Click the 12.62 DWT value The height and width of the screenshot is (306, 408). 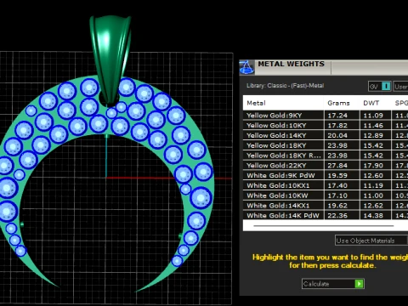[x=373, y=206]
